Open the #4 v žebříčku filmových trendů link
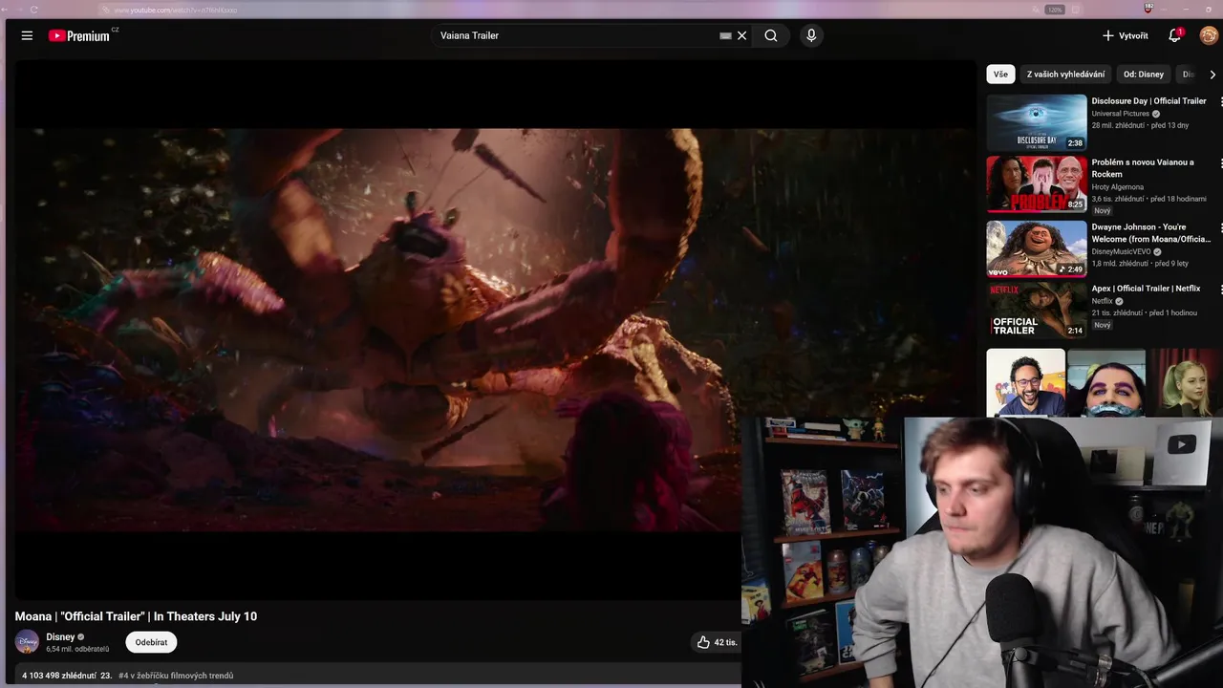Screen dimensions: 1223x688 pos(176,676)
